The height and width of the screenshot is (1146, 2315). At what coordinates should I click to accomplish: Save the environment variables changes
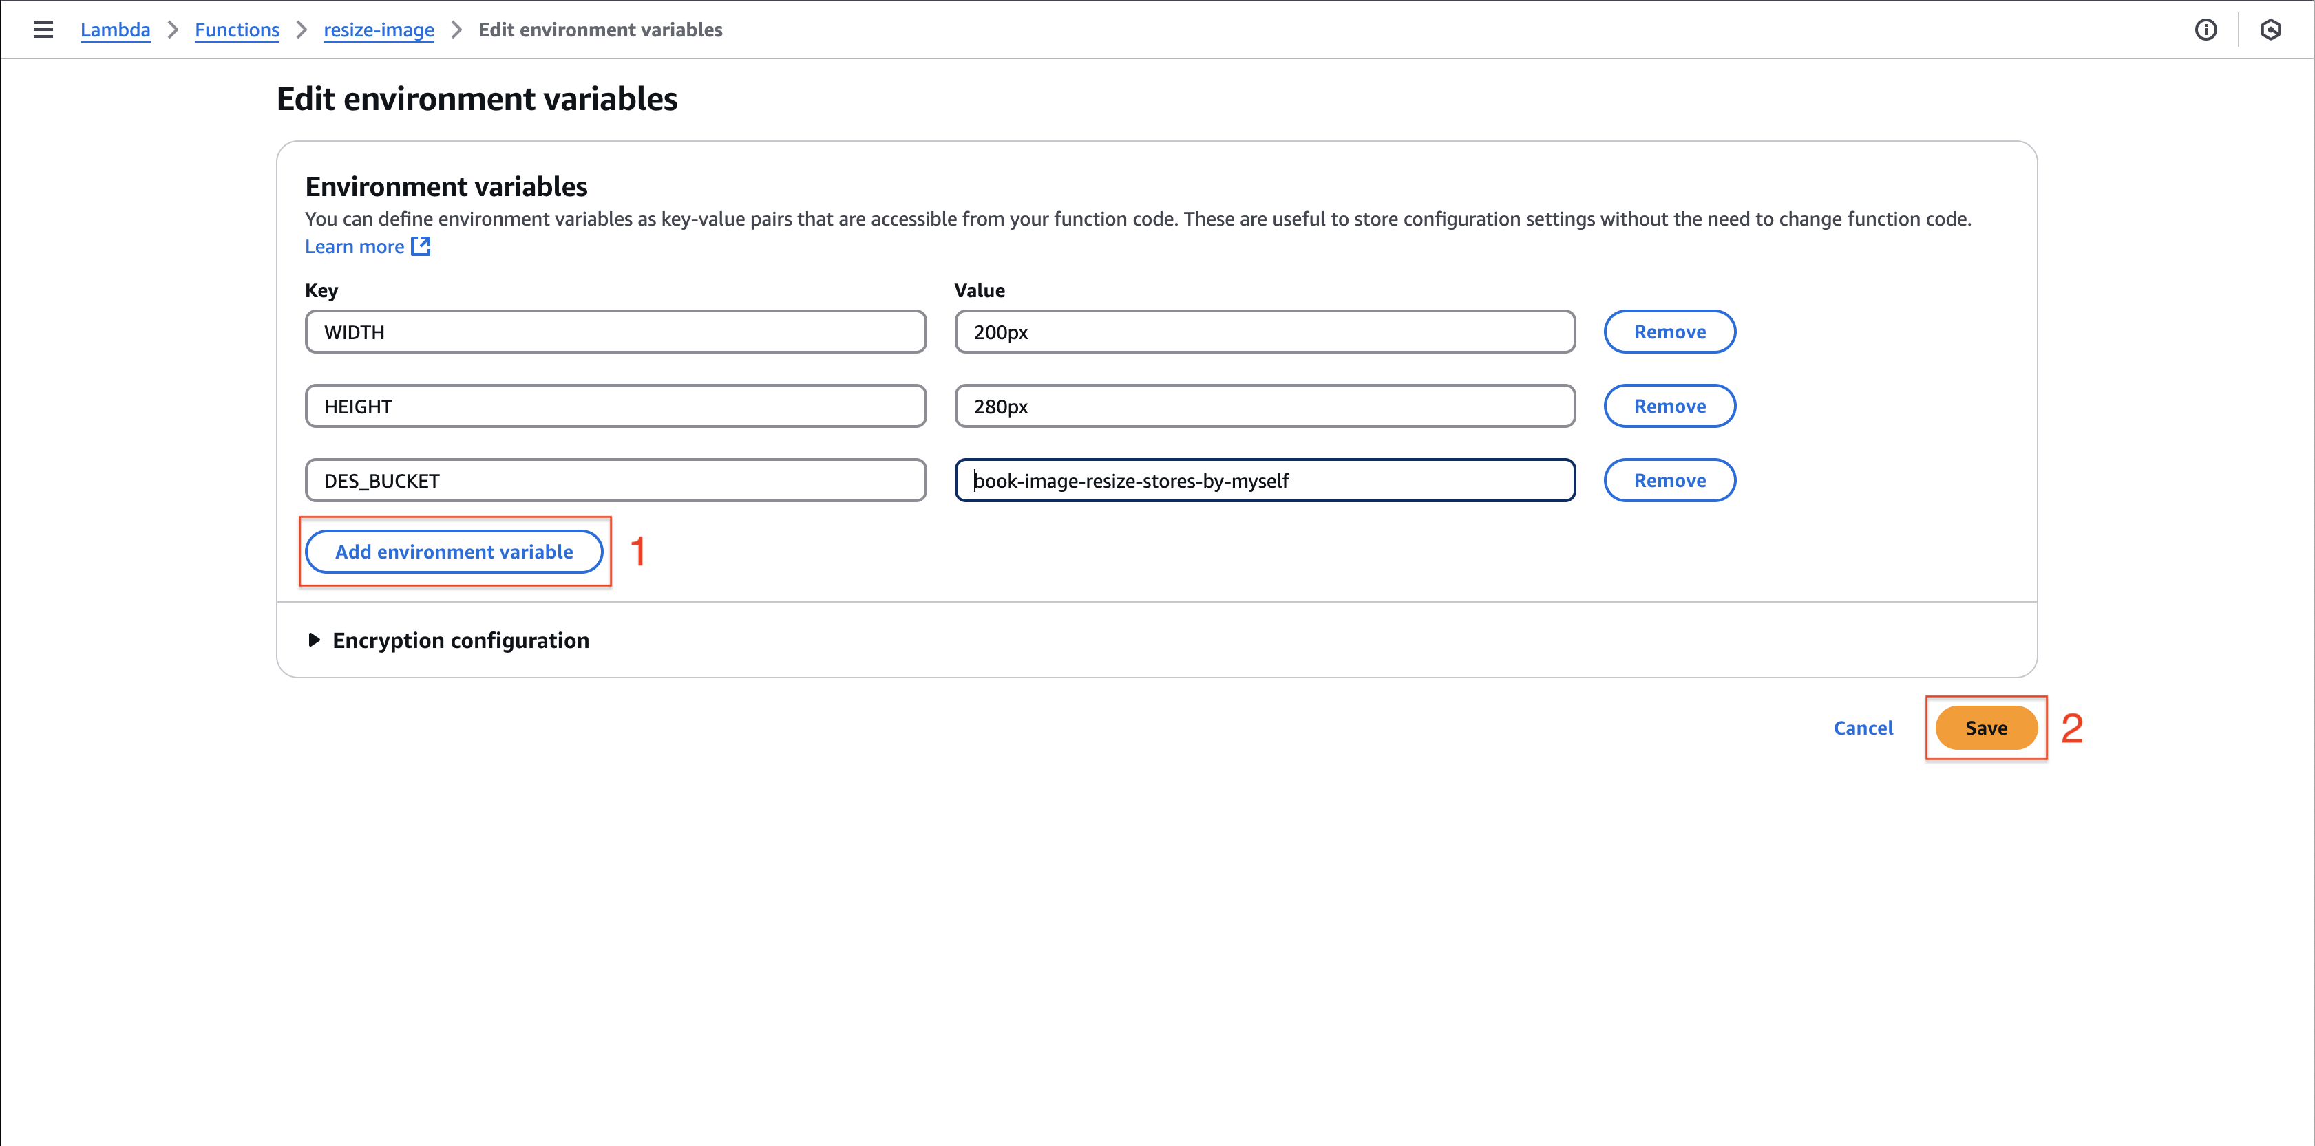(1985, 726)
